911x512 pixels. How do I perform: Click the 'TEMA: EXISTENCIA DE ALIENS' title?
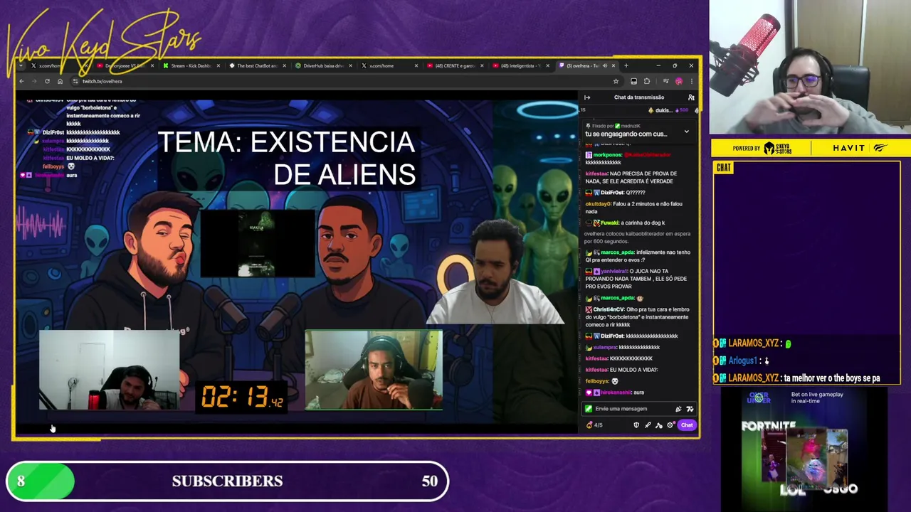286,158
